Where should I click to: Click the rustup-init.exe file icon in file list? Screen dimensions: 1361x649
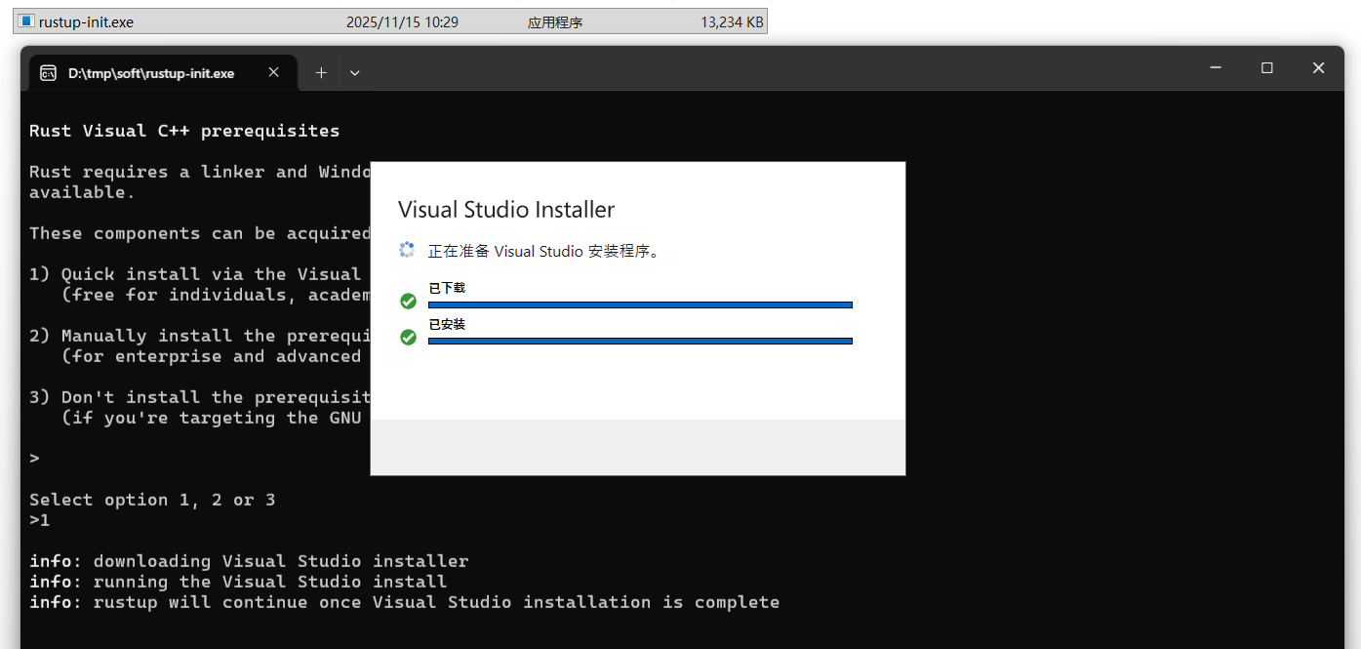26,21
